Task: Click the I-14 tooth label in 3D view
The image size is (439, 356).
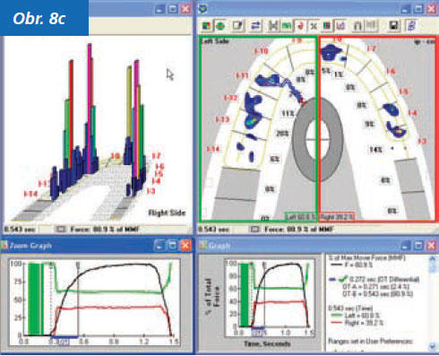Action: 30,195
